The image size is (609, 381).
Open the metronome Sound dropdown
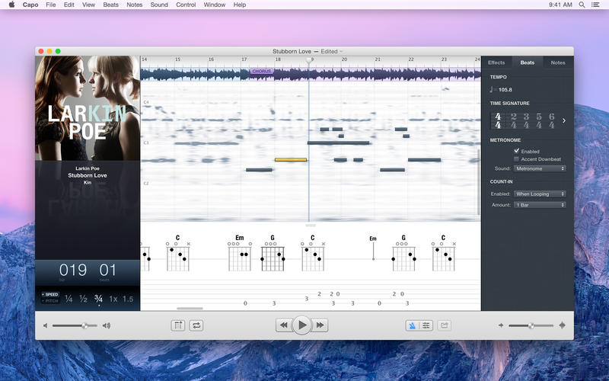tap(540, 168)
